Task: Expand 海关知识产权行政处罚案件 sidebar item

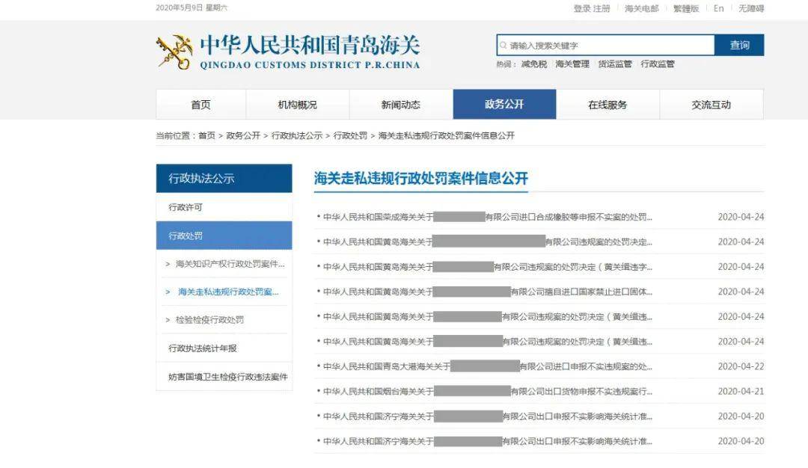Action: pos(224,264)
